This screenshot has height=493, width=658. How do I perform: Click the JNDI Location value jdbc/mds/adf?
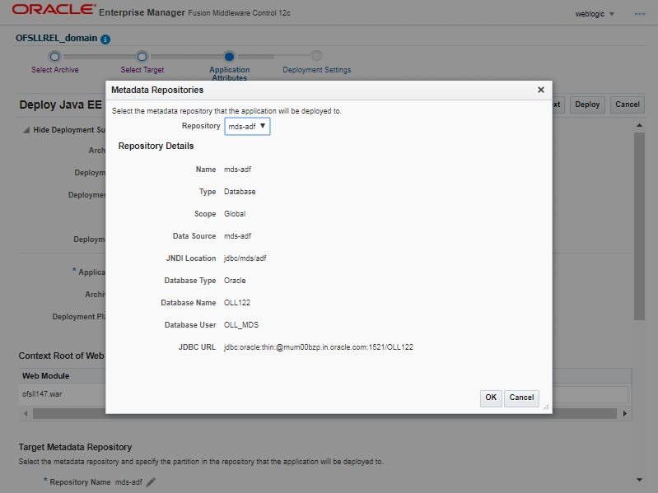point(245,258)
